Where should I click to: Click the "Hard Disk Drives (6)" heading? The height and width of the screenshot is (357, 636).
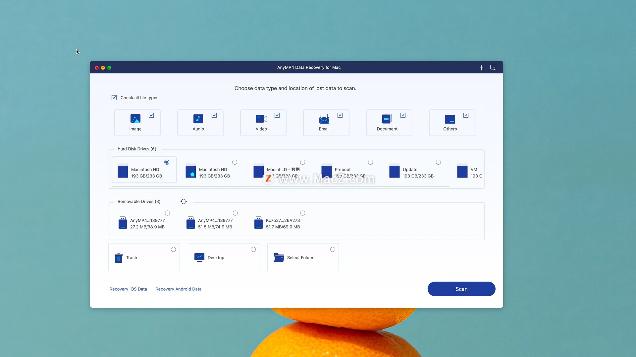(137, 149)
